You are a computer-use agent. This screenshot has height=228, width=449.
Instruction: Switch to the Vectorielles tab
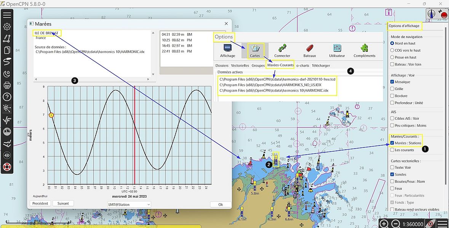[x=240, y=65]
